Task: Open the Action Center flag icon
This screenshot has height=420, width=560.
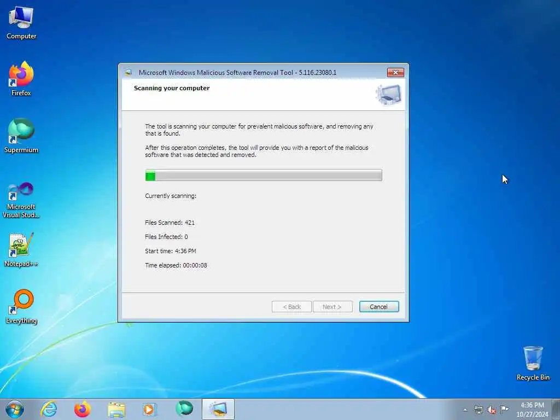Action: click(504, 410)
